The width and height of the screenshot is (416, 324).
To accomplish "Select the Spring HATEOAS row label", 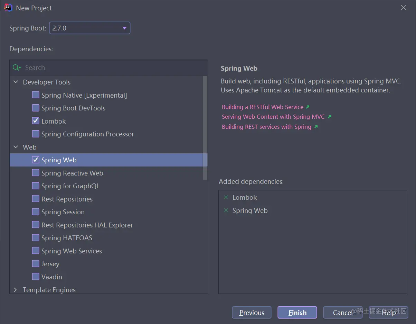I will [67, 238].
